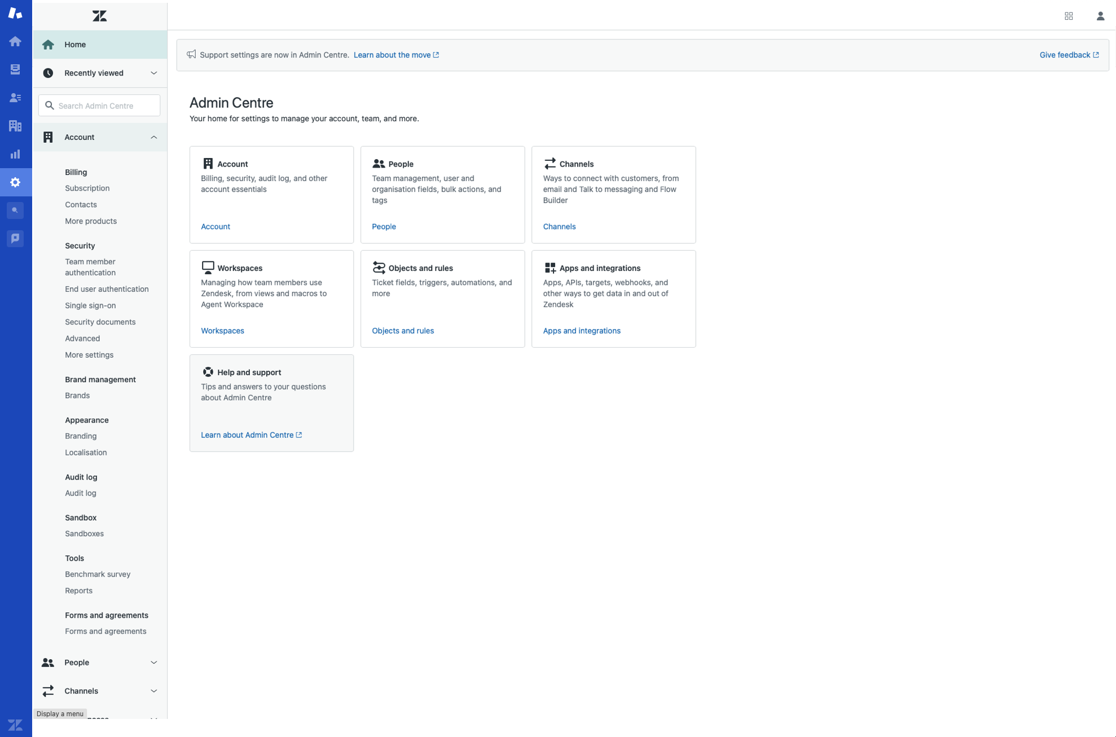Screen dimensions: 1116x737
Task: Click the Zendesk logo at sidebar top
Action: coord(99,16)
